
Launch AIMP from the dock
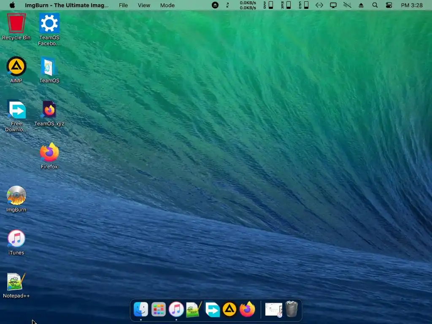[x=229, y=309]
